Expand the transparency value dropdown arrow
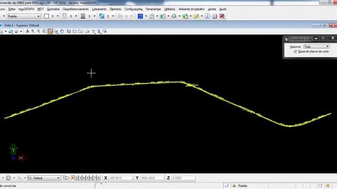This screenshot has width=337, height=189. click(113, 16)
